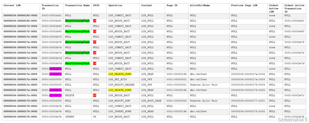Select the Operation column header

coord(115,6)
